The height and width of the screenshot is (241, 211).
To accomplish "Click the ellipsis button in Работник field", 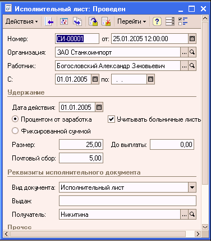I will point(184,66).
